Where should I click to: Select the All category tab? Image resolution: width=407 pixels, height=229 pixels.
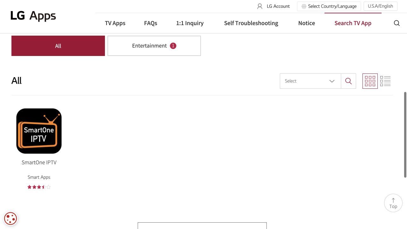pos(58,46)
